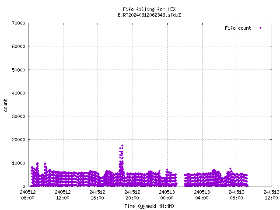This screenshot has height=210, width=280.
Task: Click the x-axis tick 240512 12:00
Action: click(63, 195)
